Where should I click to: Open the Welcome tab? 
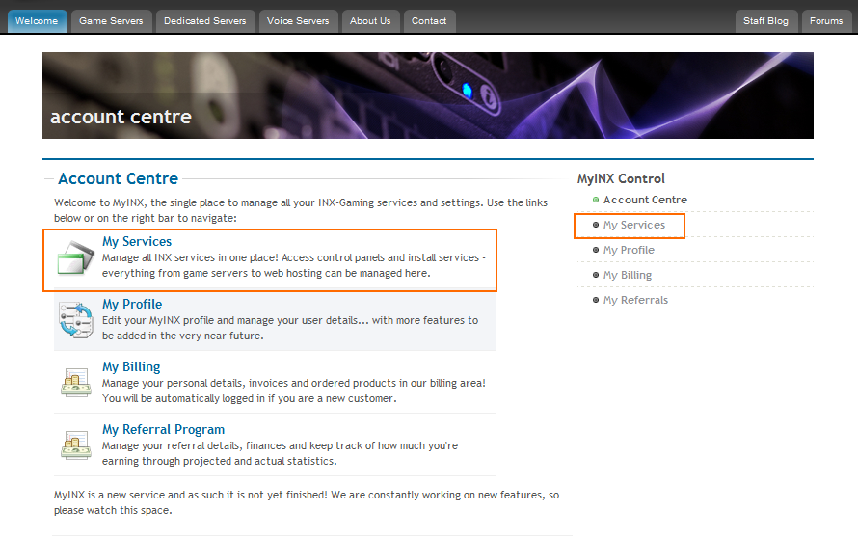point(37,21)
